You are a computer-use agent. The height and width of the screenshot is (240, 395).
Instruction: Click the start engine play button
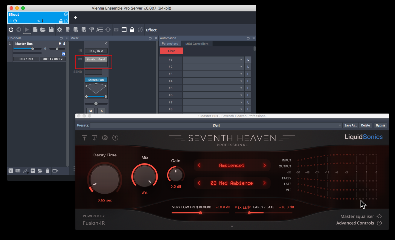pyautogui.click(x=27, y=30)
